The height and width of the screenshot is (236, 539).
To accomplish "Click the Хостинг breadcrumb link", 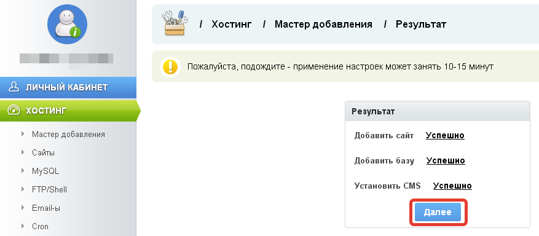I will point(232,25).
